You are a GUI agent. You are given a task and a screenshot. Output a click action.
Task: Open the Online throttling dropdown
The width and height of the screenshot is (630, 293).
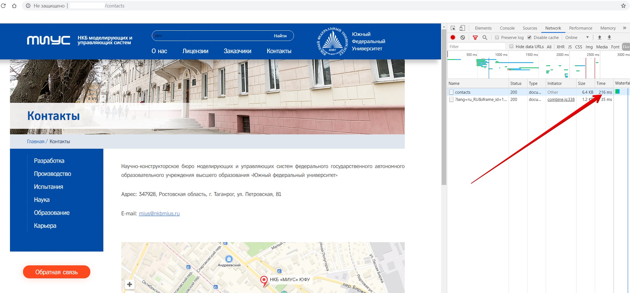[577, 38]
